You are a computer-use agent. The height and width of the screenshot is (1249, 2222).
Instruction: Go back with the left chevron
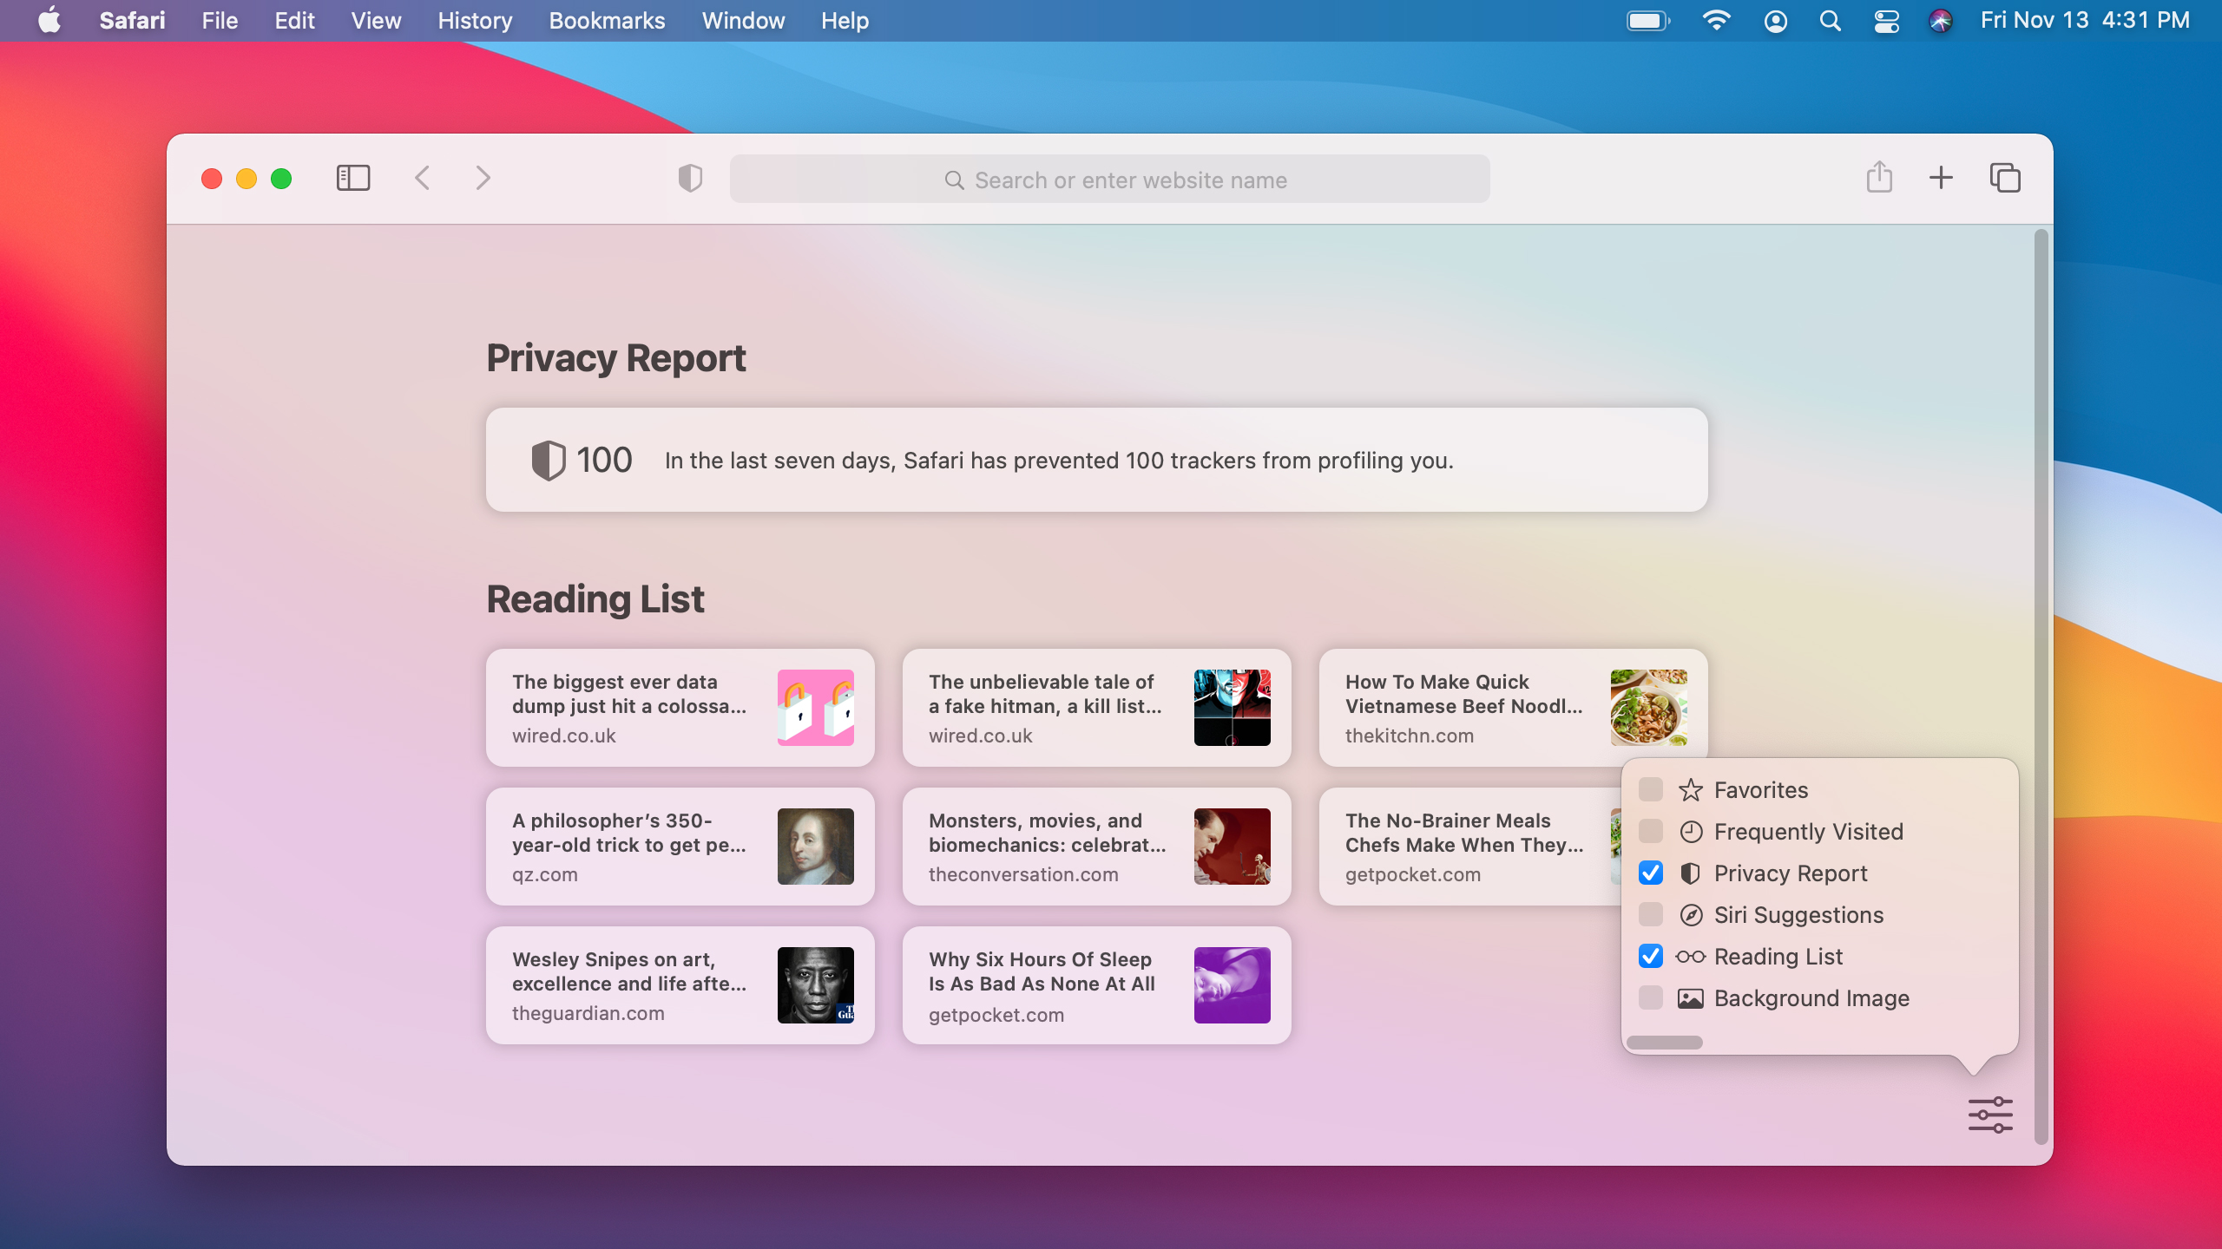423,179
